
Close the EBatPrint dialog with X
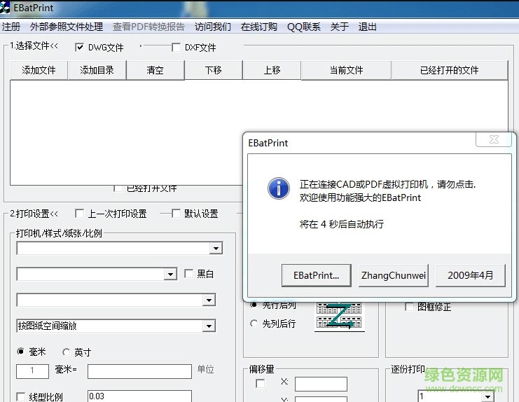[x=494, y=139]
